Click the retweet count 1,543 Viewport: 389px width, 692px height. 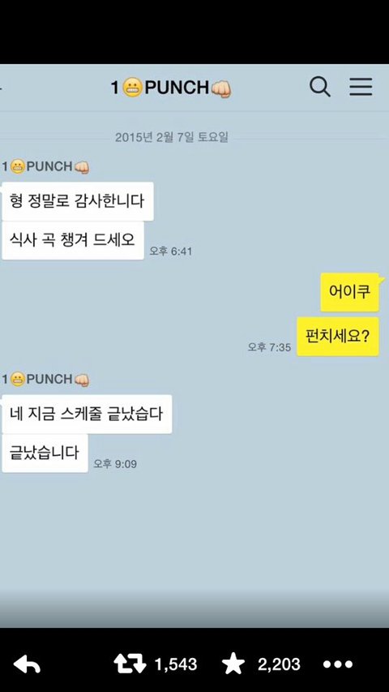(176, 664)
